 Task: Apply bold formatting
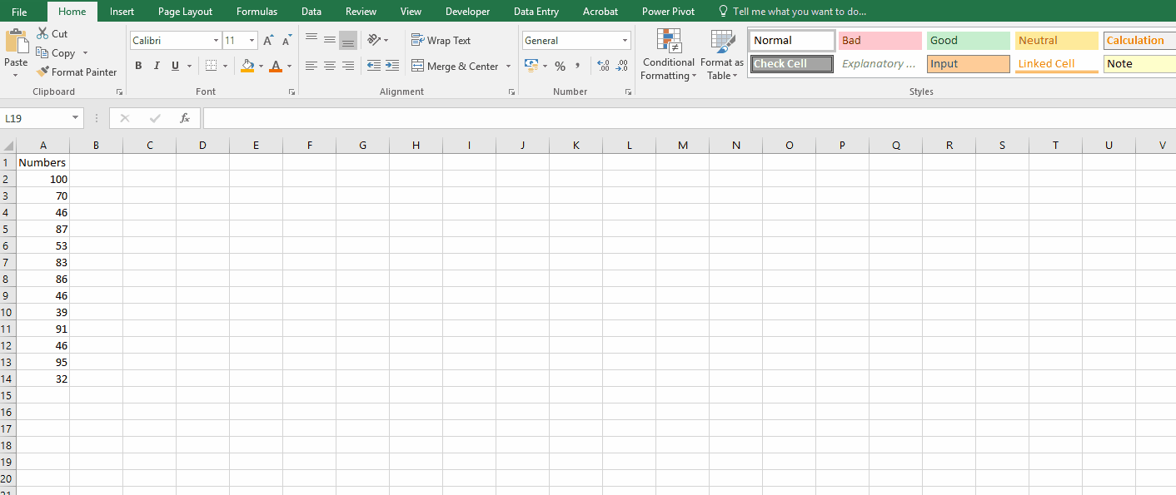click(138, 65)
